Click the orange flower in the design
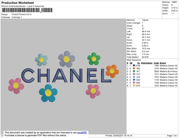This screenshot has width=179, height=138. (112, 71)
